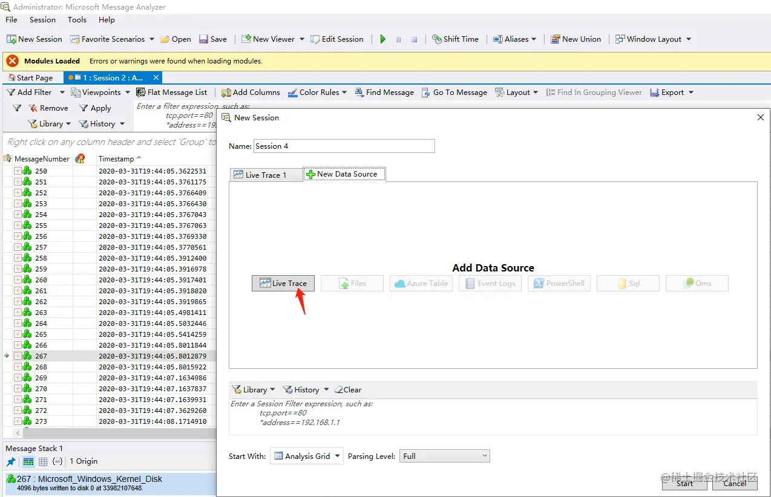
Task: Click Apply filter button
Action: [x=95, y=108]
